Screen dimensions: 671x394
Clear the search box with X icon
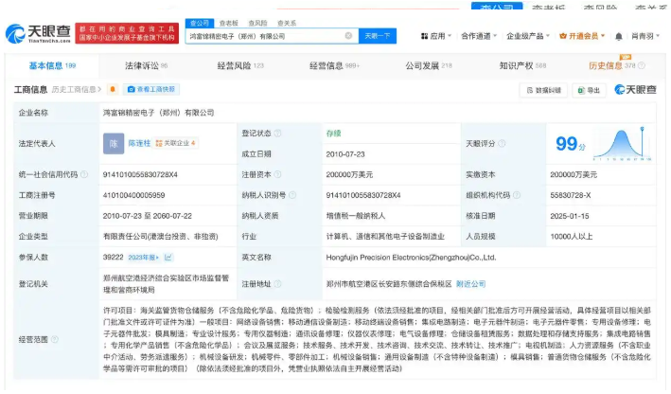coord(349,36)
